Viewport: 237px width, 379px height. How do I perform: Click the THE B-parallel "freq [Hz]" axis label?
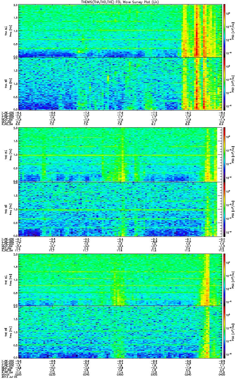pos(10,333)
